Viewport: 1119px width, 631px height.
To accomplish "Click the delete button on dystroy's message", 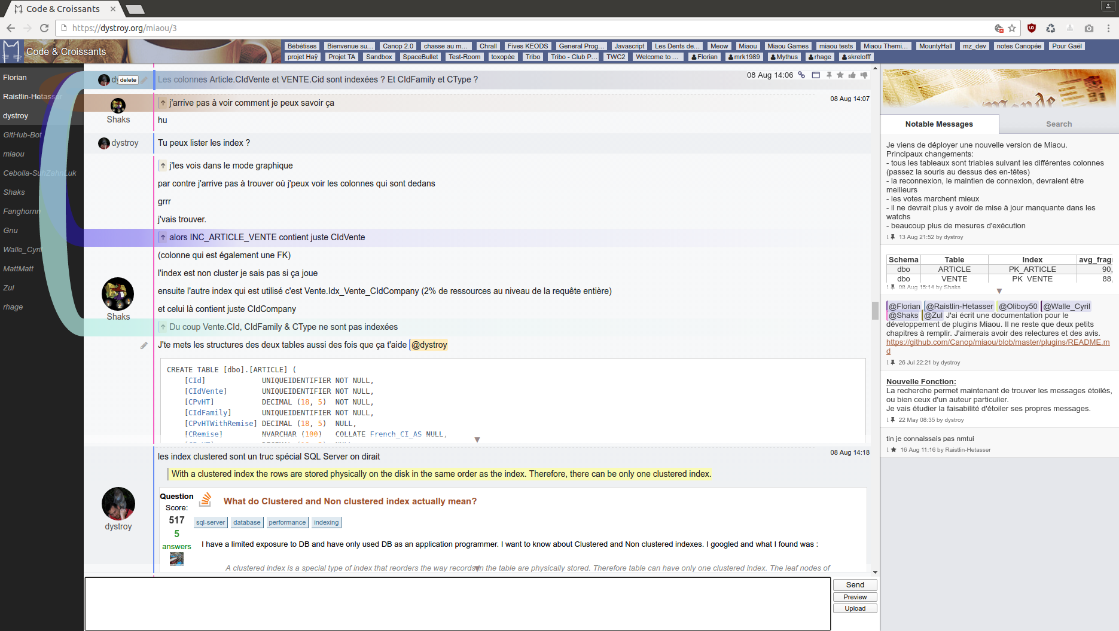I will pyautogui.click(x=128, y=80).
